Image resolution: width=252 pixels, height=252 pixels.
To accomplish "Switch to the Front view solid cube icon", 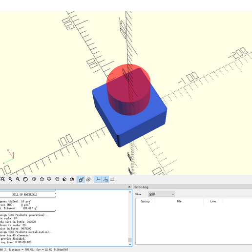I will [x=64, y=179].
